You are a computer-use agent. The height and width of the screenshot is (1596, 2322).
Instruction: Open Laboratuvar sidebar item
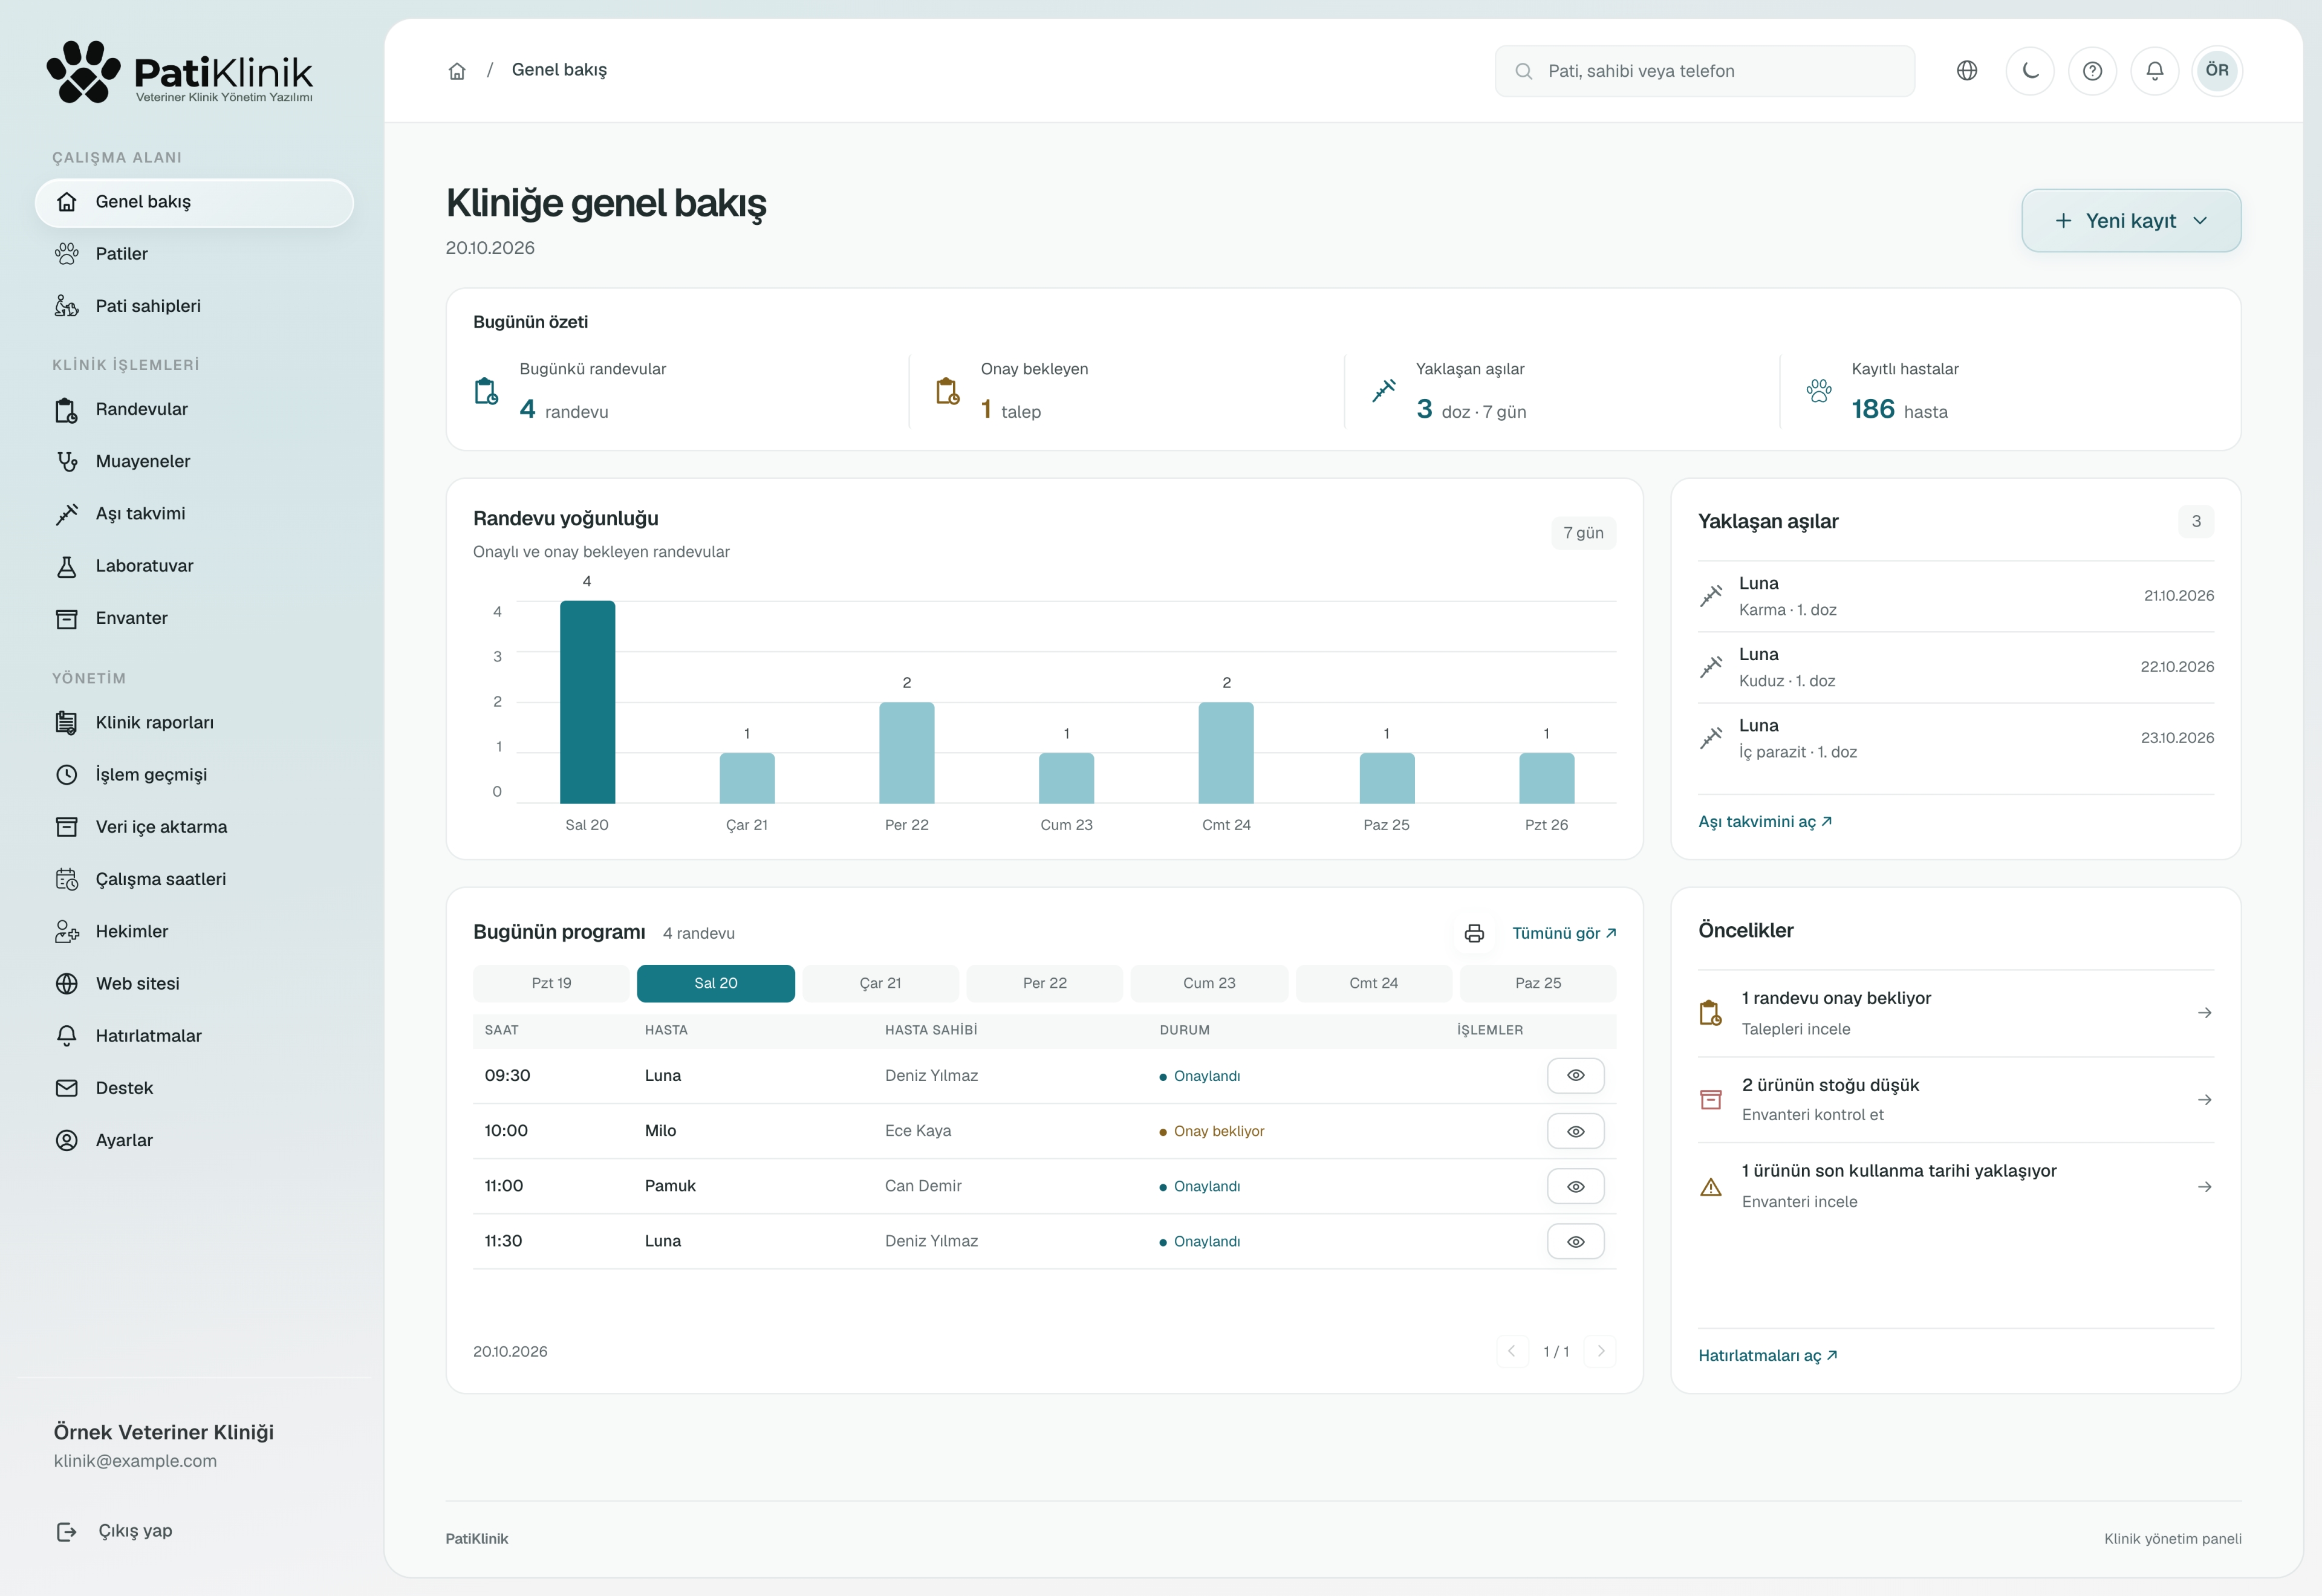(x=194, y=566)
